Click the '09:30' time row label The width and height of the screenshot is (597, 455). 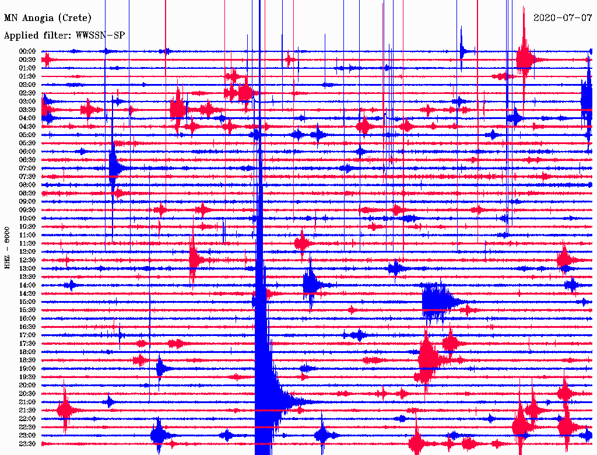pos(27,211)
